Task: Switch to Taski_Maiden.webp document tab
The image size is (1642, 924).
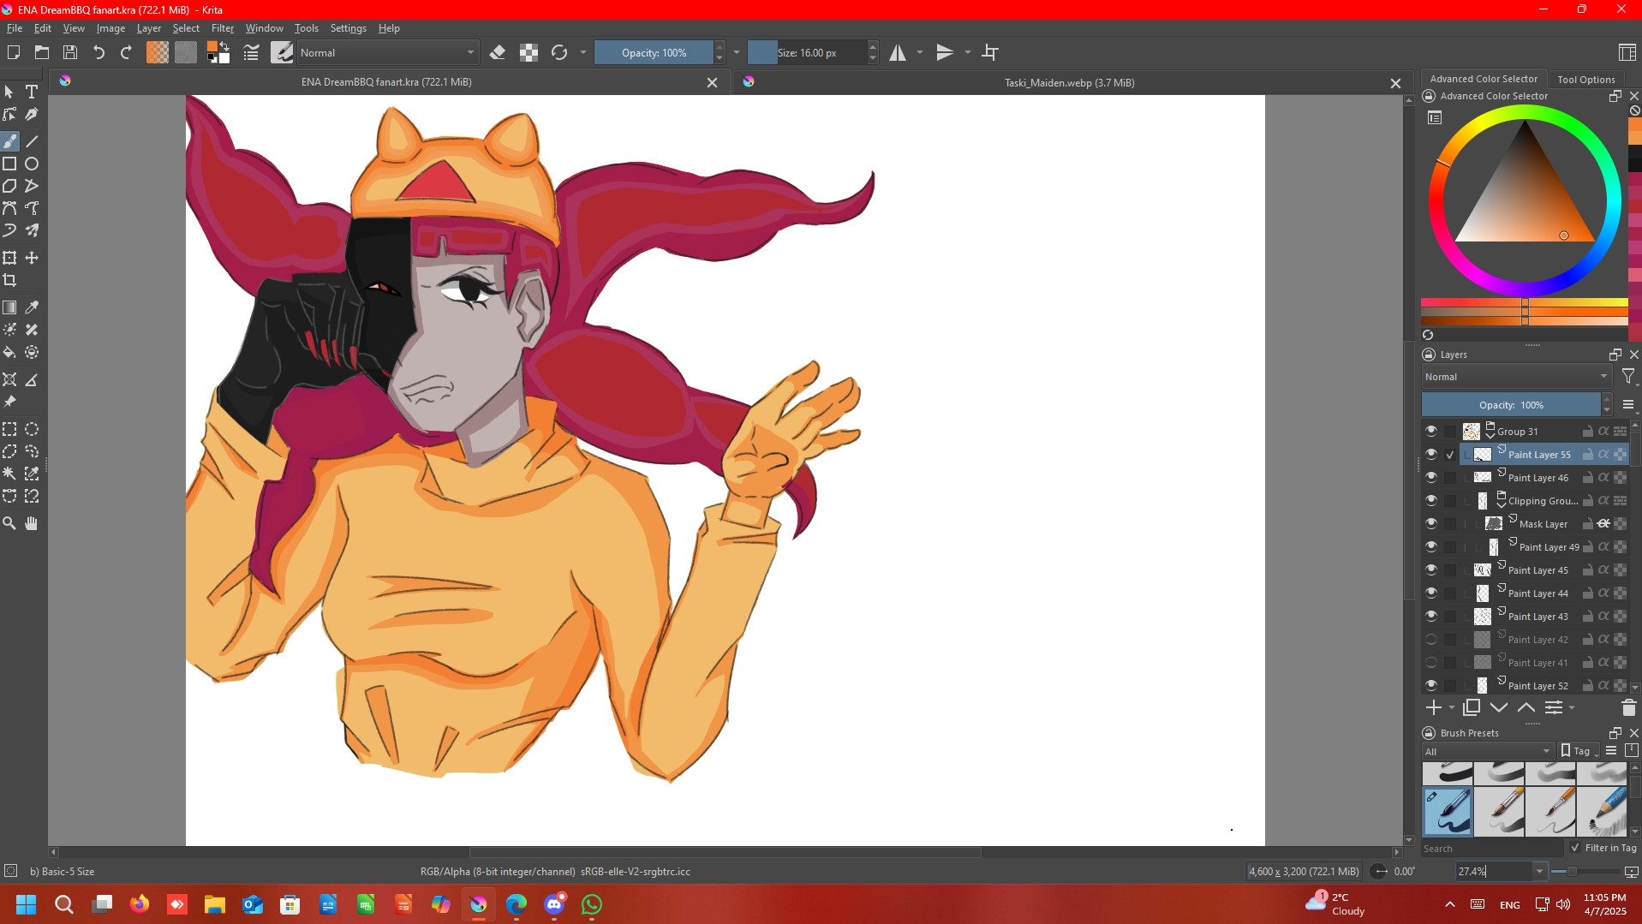Action: click(1069, 82)
